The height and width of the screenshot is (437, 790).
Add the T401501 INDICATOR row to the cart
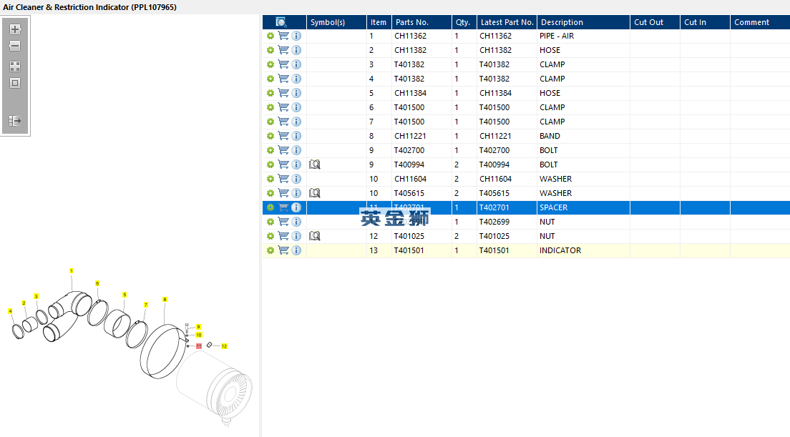pos(283,250)
